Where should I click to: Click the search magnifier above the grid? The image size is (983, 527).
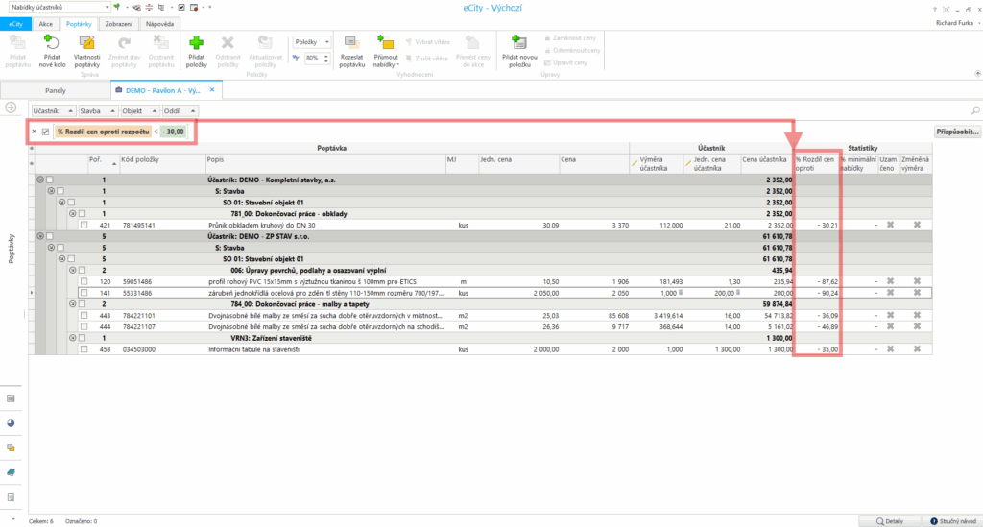tap(975, 110)
